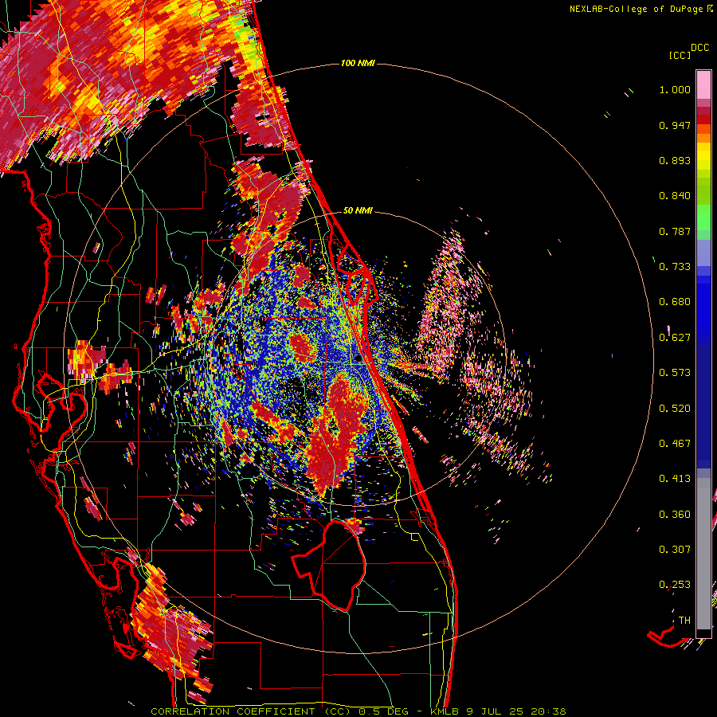Click the CORRELATION COEFFICIENT (CC) caption text
Image resolution: width=717 pixels, height=717 pixels.
tap(251, 711)
